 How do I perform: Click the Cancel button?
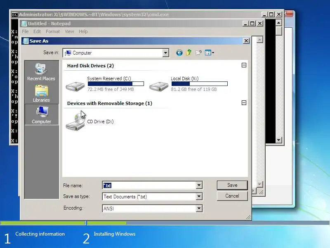(x=232, y=196)
